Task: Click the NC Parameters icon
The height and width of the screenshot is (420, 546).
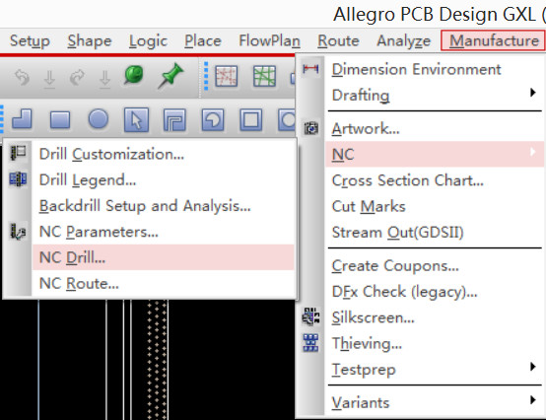Action: [x=18, y=232]
